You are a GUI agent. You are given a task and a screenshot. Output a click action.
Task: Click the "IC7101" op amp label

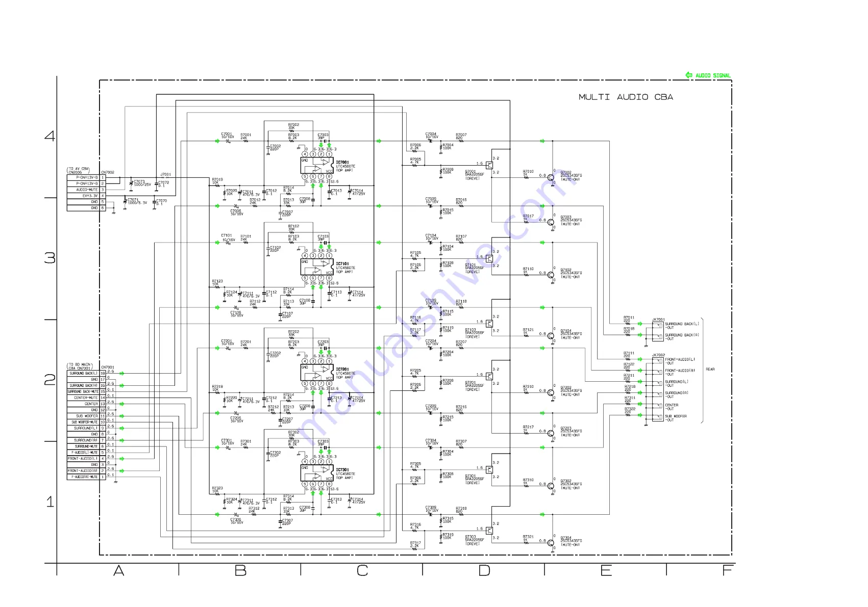pyautogui.click(x=342, y=264)
